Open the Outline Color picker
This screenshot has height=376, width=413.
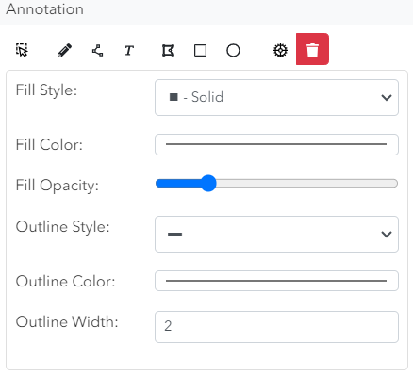pyautogui.click(x=276, y=281)
